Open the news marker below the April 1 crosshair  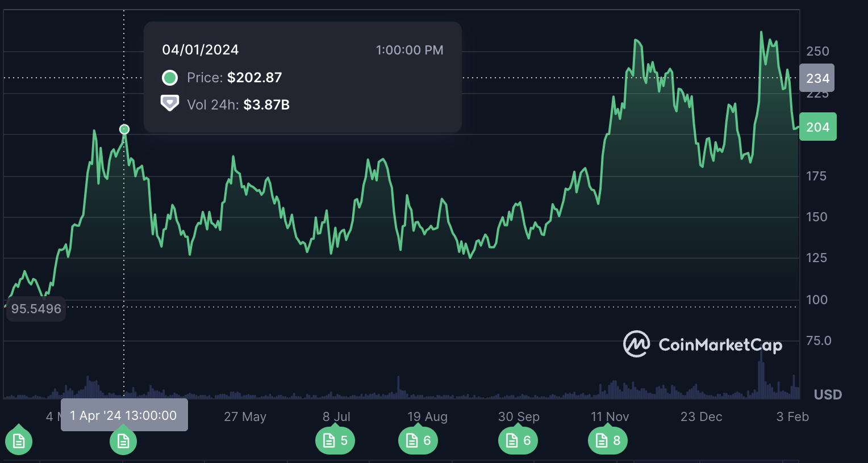pos(123,441)
